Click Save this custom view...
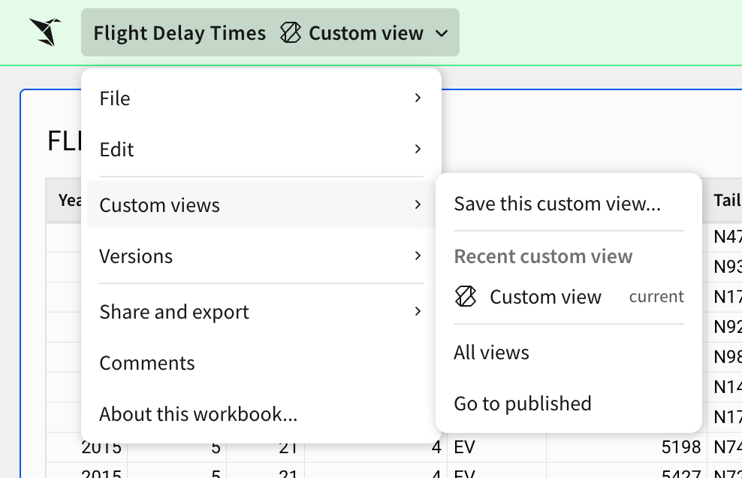This screenshot has width=742, height=478. pos(557,204)
